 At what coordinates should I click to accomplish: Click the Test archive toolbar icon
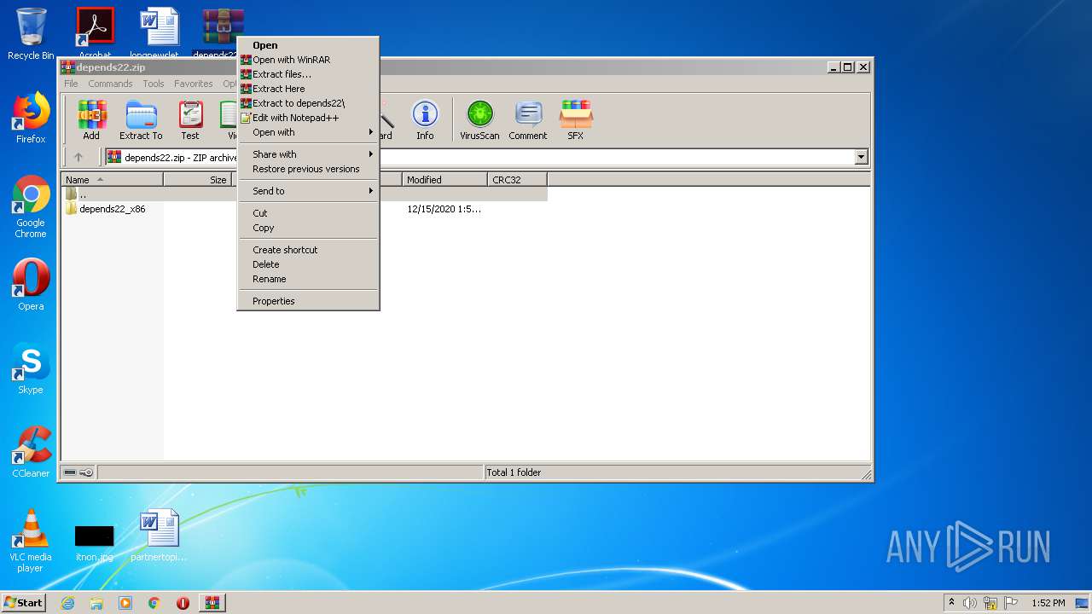(190, 120)
